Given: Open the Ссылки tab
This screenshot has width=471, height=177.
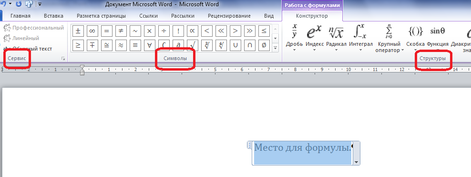Looking at the screenshot, I should [x=148, y=16].
